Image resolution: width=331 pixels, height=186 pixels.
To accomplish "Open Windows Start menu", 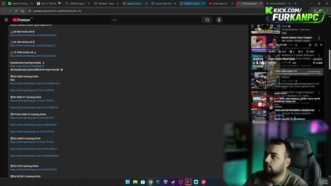I will click(128, 182).
